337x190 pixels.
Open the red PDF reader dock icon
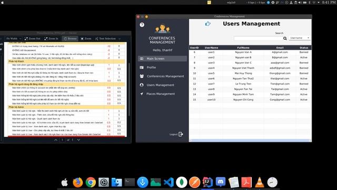(246, 182)
